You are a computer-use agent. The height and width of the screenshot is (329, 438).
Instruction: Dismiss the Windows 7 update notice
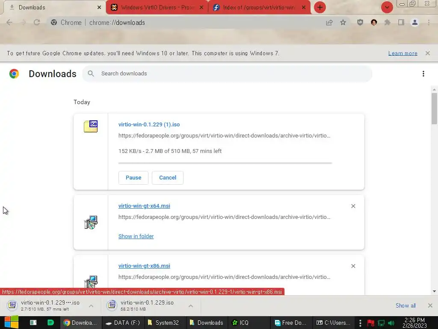click(x=427, y=53)
